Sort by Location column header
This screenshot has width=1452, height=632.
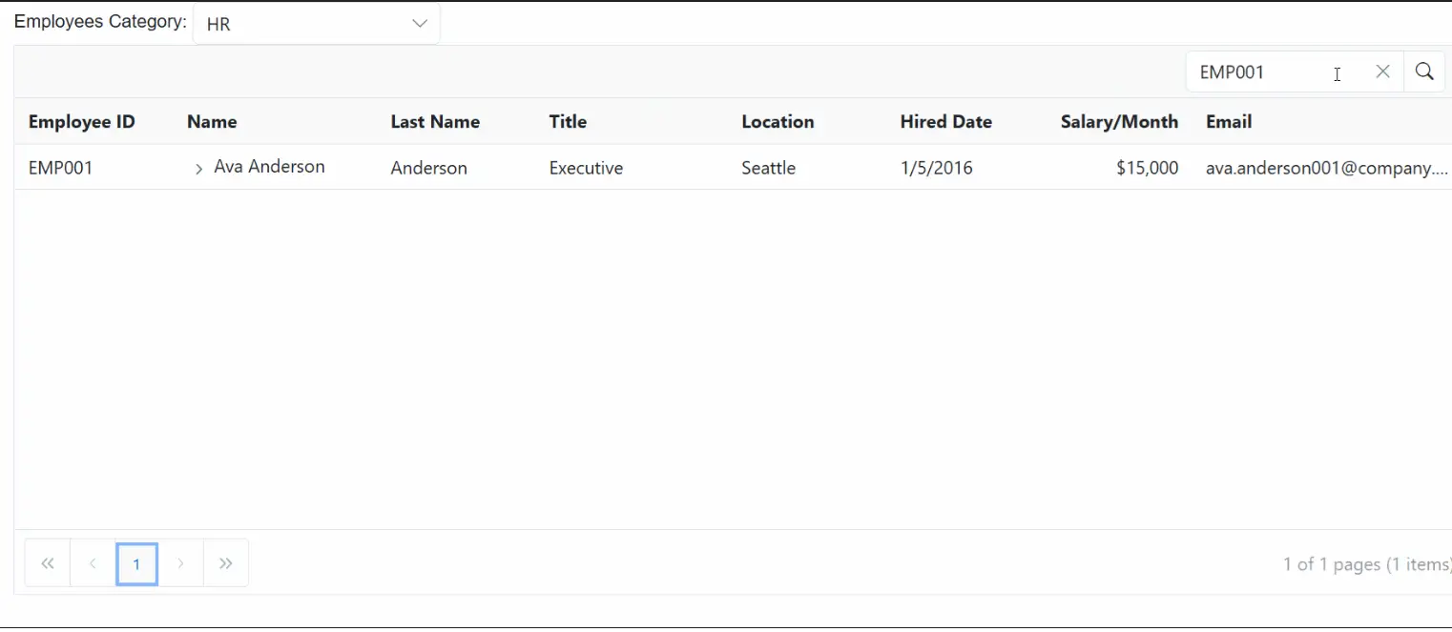coord(778,122)
